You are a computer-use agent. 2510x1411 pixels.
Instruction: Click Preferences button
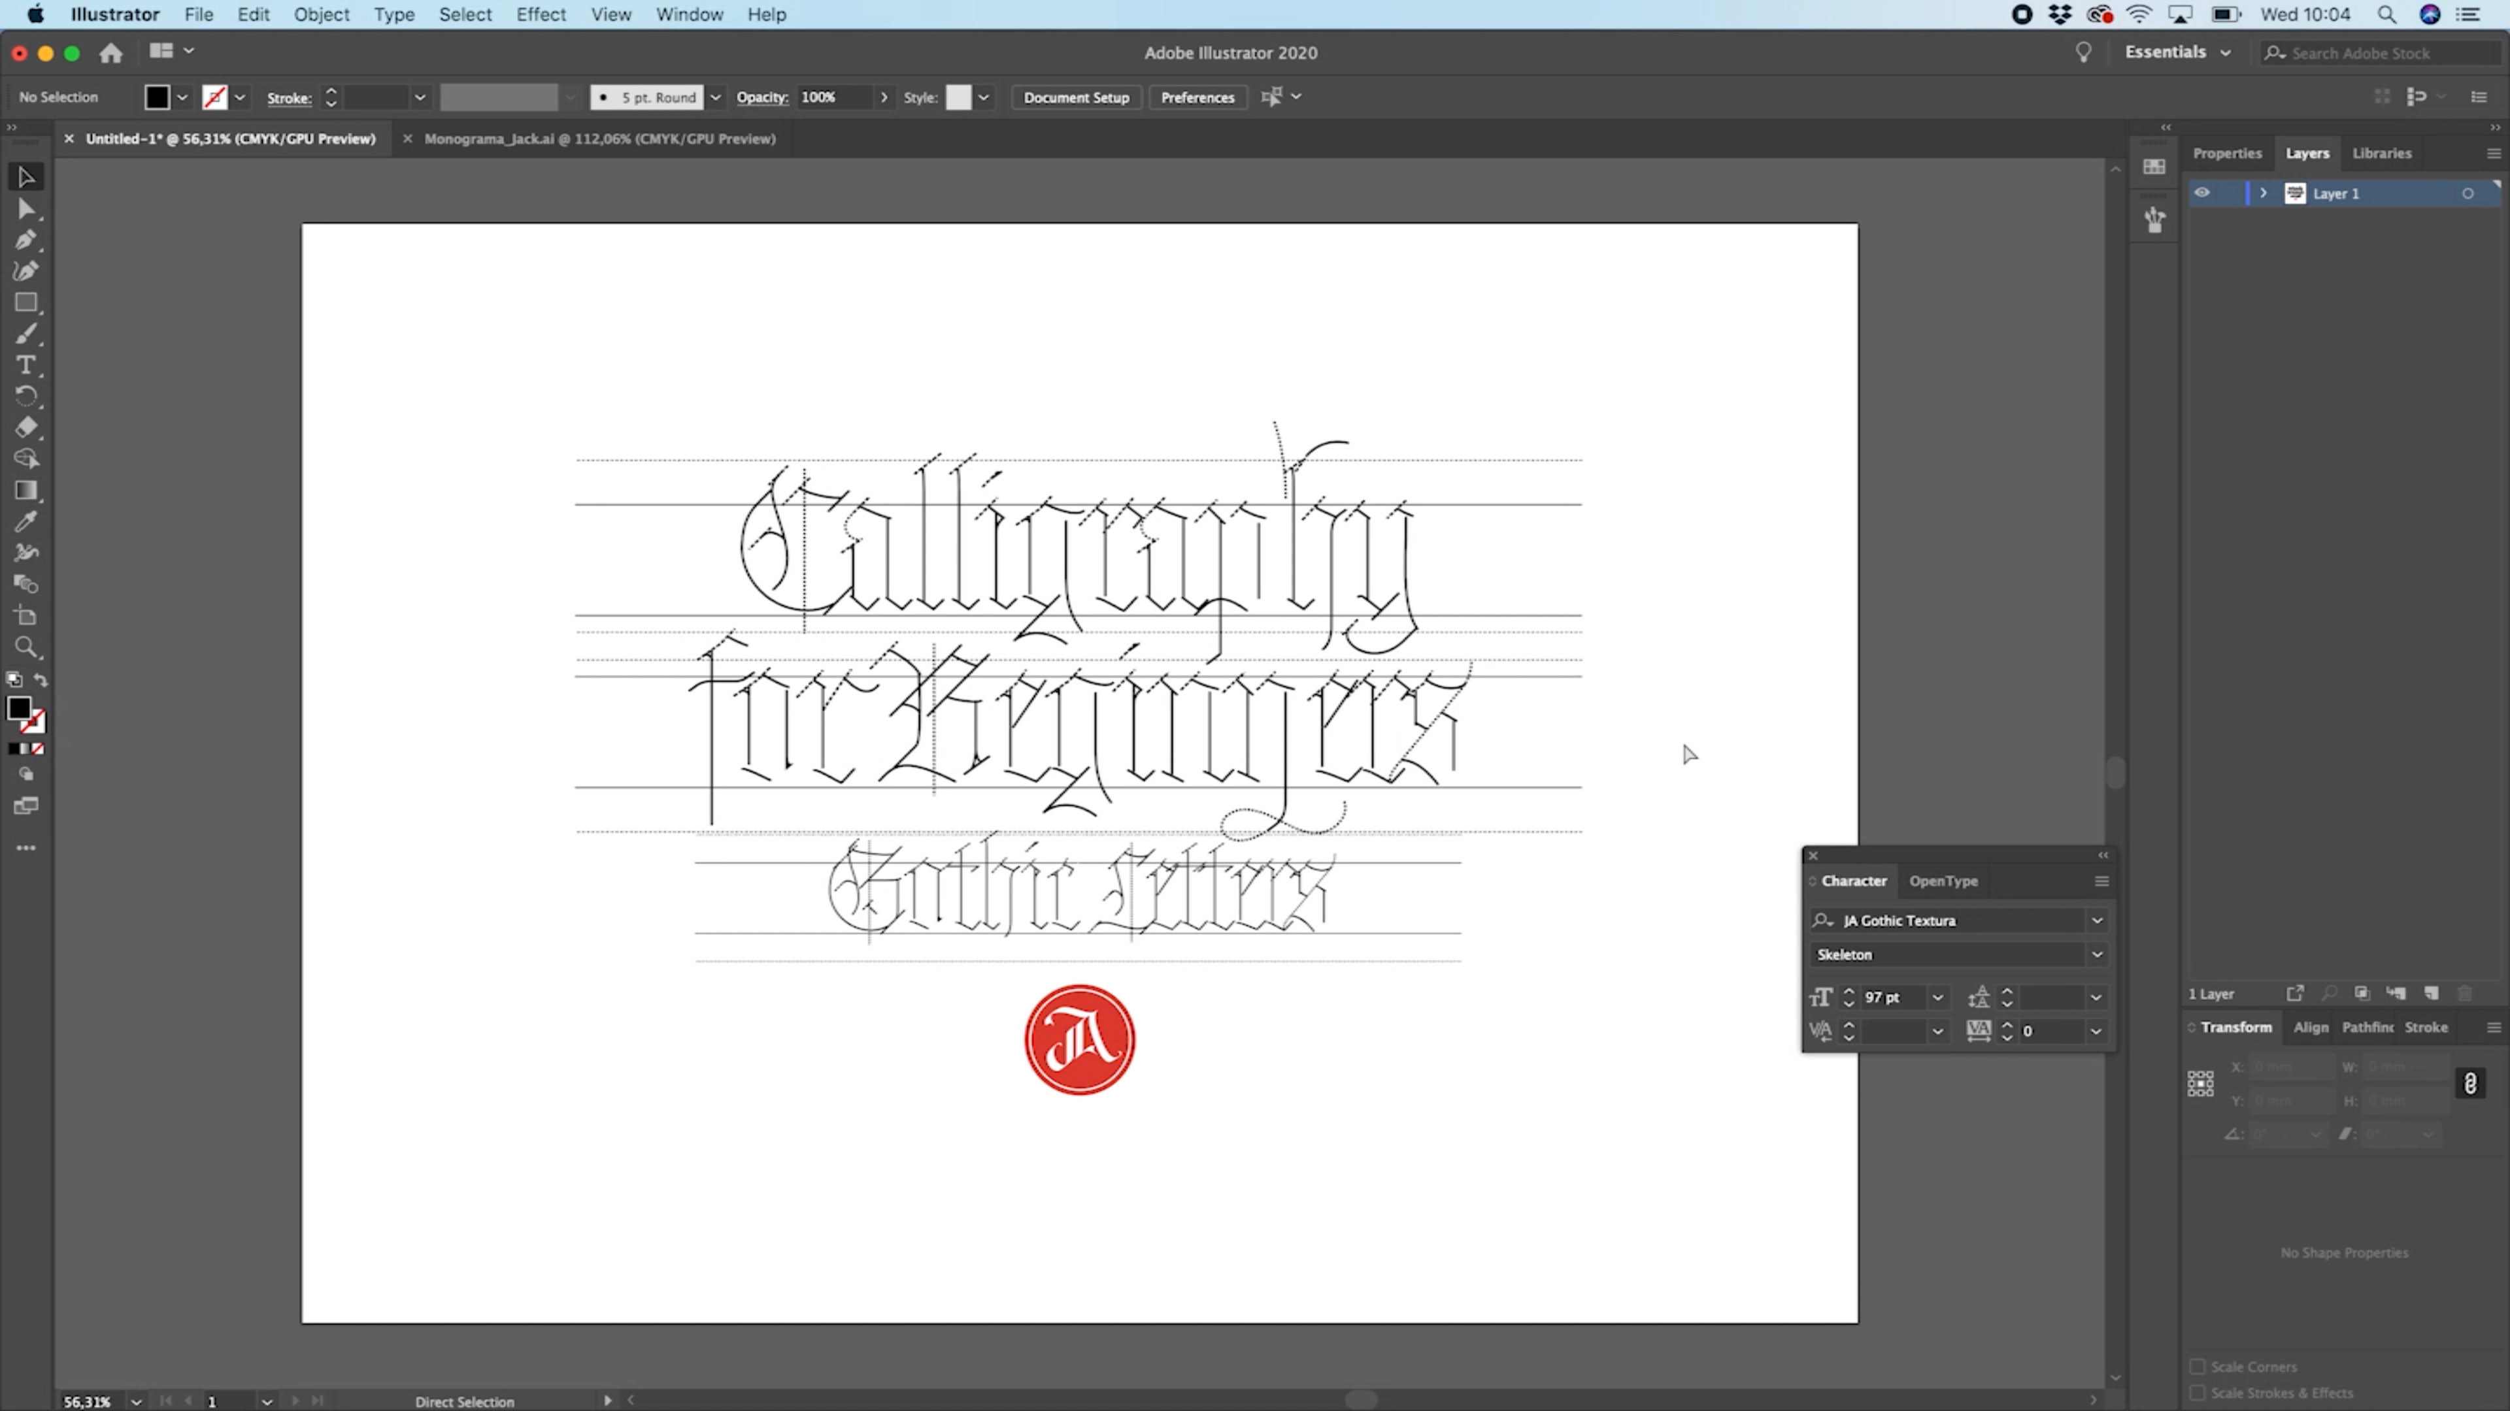coord(1197,97)
